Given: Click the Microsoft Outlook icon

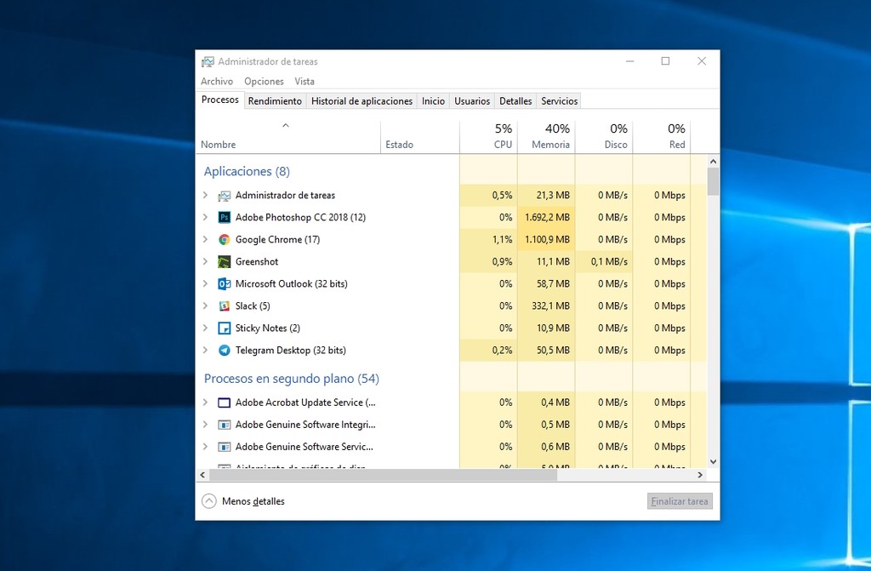Looking at the screenshot, I should click(224, 283).
